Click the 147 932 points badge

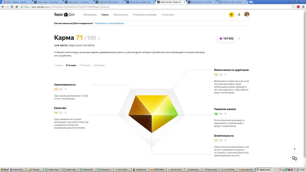tap(226, 38)
